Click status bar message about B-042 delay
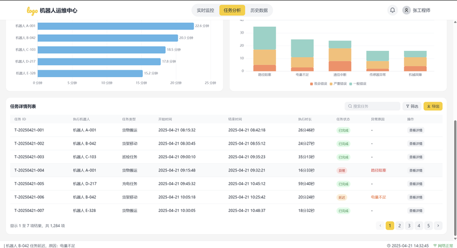457x248 pixels. point(39,246)
